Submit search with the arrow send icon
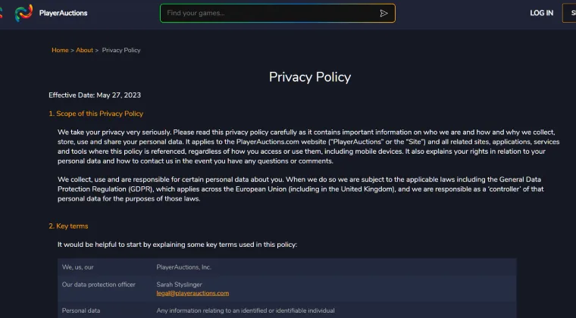 383,13
